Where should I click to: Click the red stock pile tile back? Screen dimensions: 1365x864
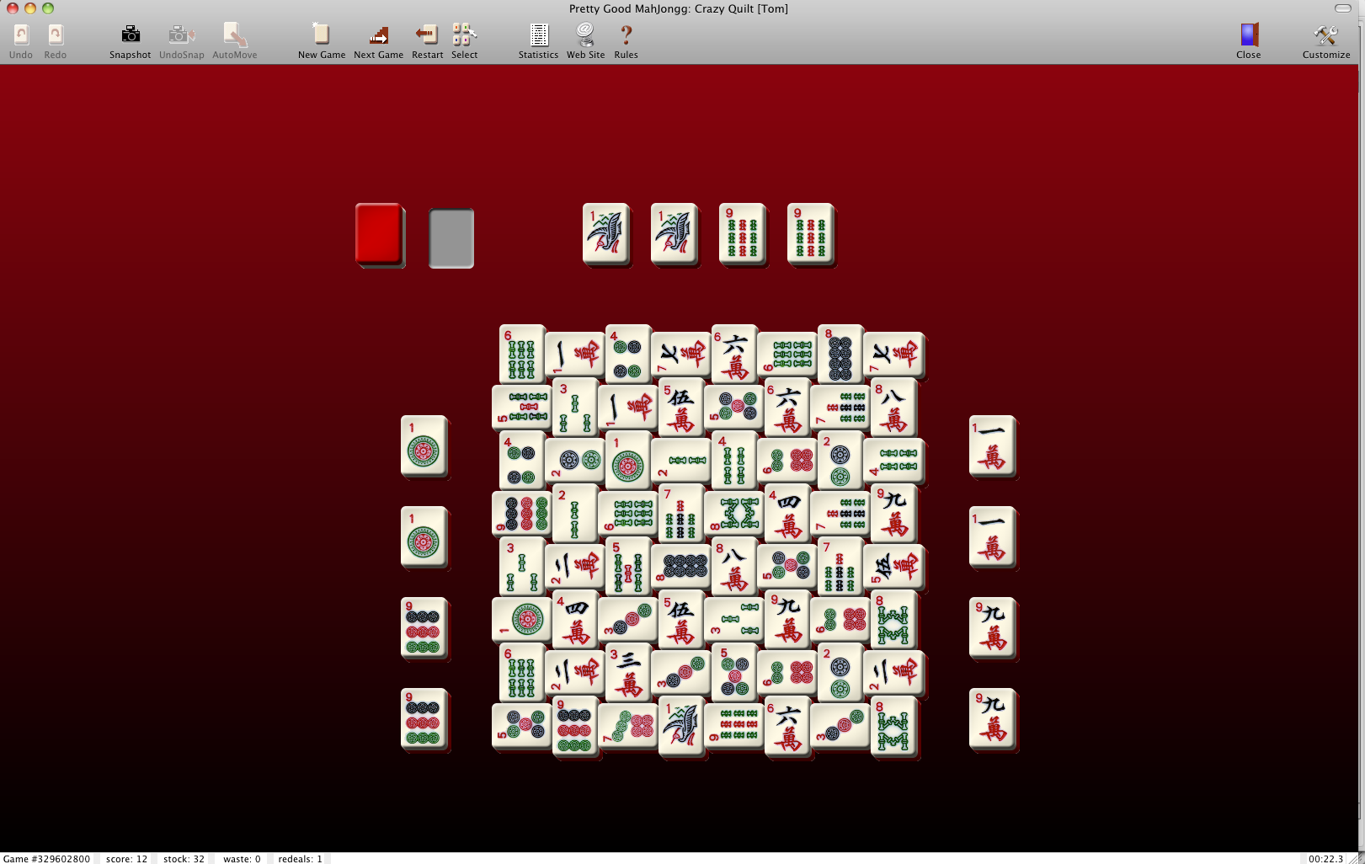coord(379,234)
